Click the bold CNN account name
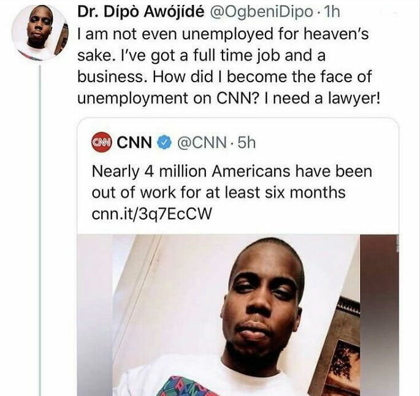Image resolution: width=420 pixels, height=396 pixels. coord(134,142)
